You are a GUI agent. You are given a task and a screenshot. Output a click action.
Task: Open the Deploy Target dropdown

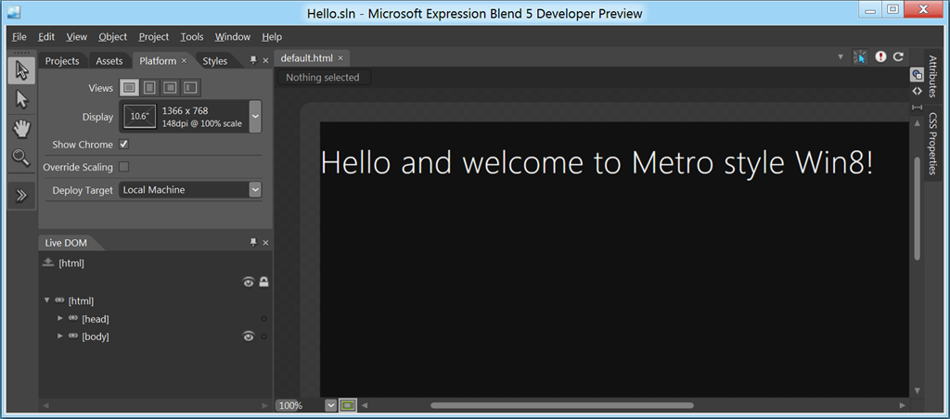255,190
